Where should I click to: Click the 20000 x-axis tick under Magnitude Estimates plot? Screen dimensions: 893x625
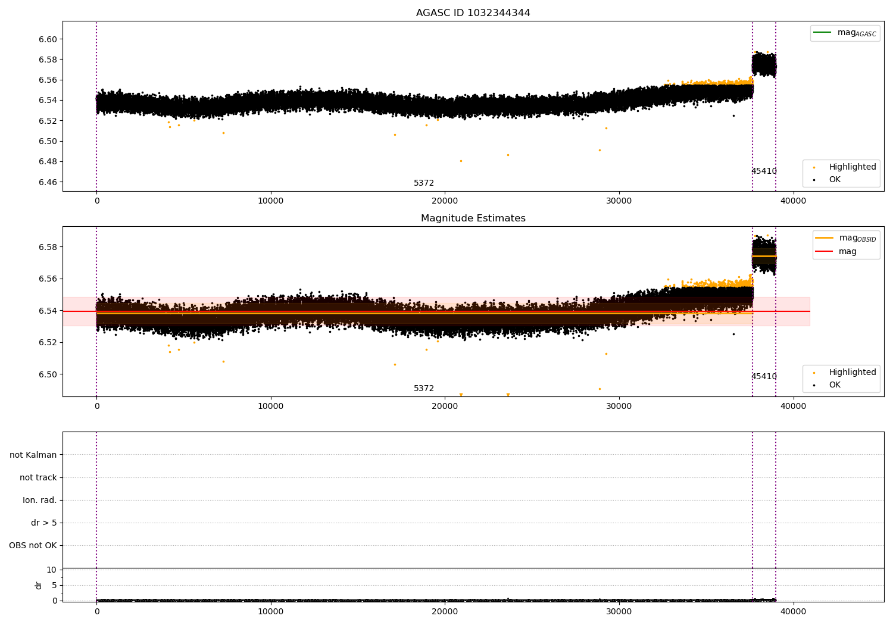(445, 407)
